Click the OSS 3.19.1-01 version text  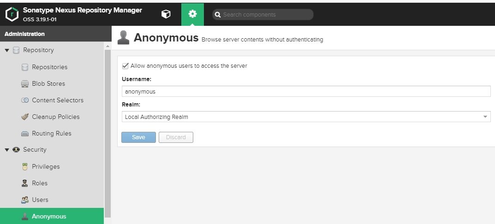pos(40,19)
